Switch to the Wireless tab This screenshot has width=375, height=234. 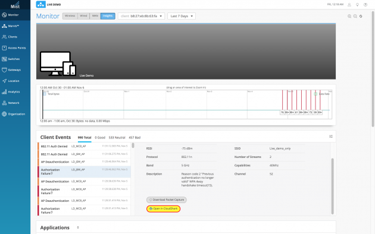70,16
